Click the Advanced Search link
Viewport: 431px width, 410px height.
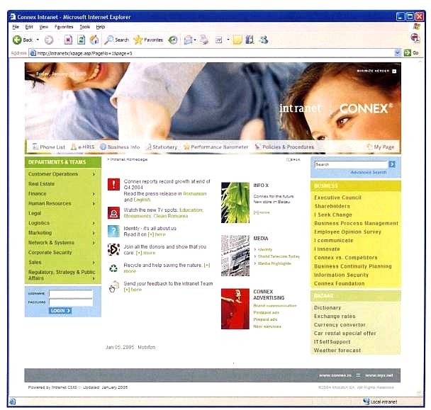pos(368,172)
